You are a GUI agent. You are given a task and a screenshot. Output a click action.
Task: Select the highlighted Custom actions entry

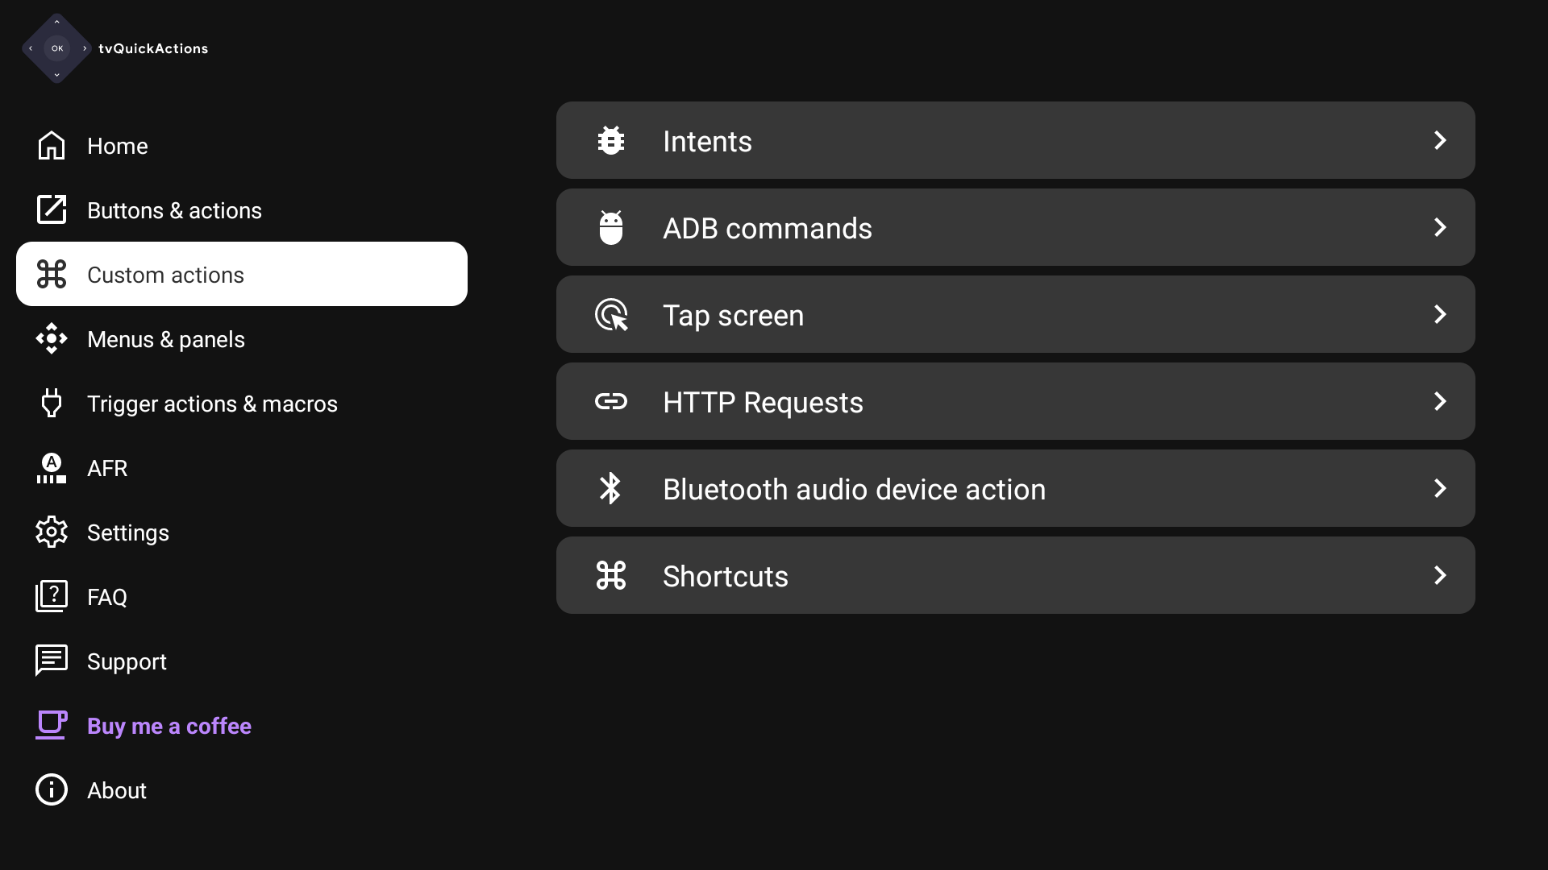coord(165,274)
